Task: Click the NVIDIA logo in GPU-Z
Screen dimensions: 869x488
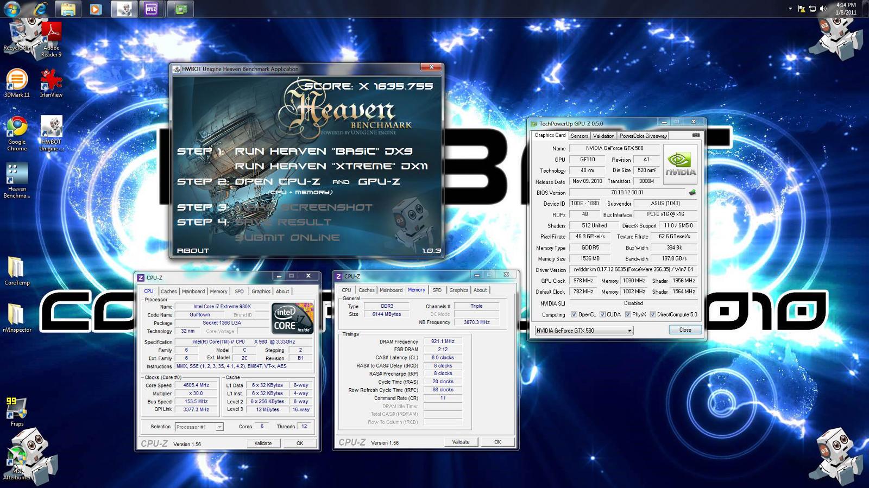Action: [x=680, y=163]
